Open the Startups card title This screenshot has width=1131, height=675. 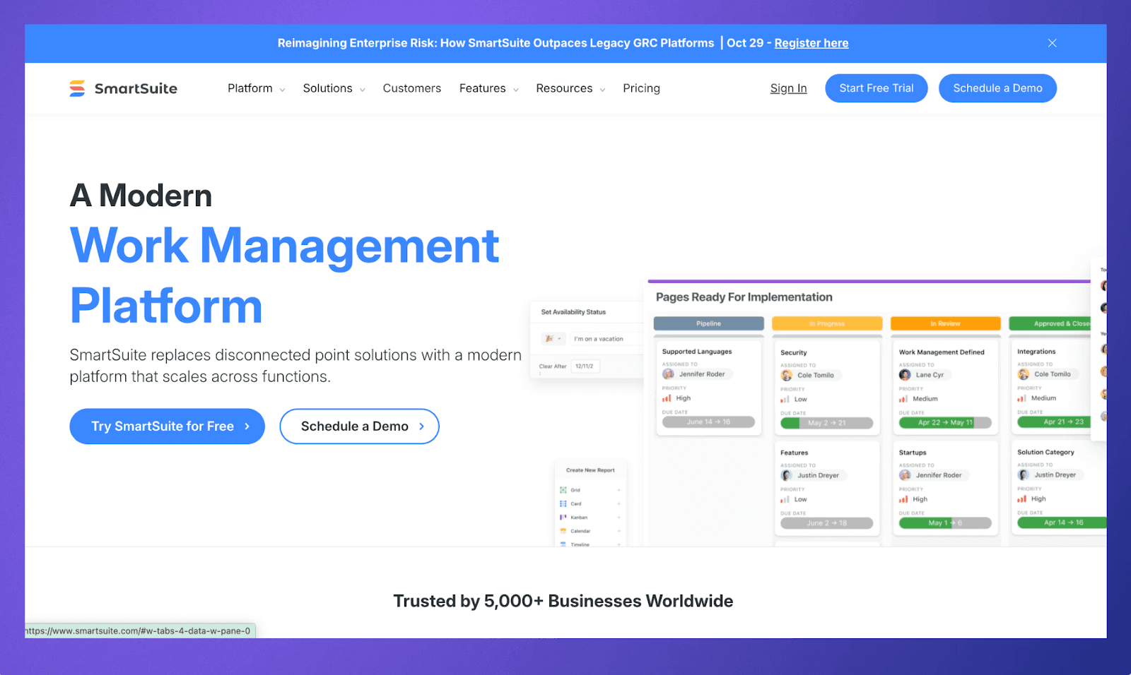(x=912, y=453)
